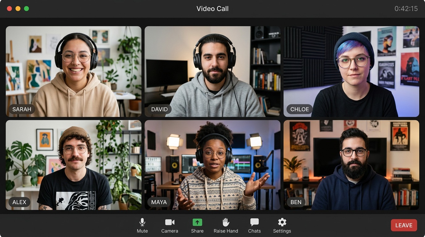Select Alex's video tile
Image resolution: width=425 pixels, height=237 pixels.
coord(74,165)
